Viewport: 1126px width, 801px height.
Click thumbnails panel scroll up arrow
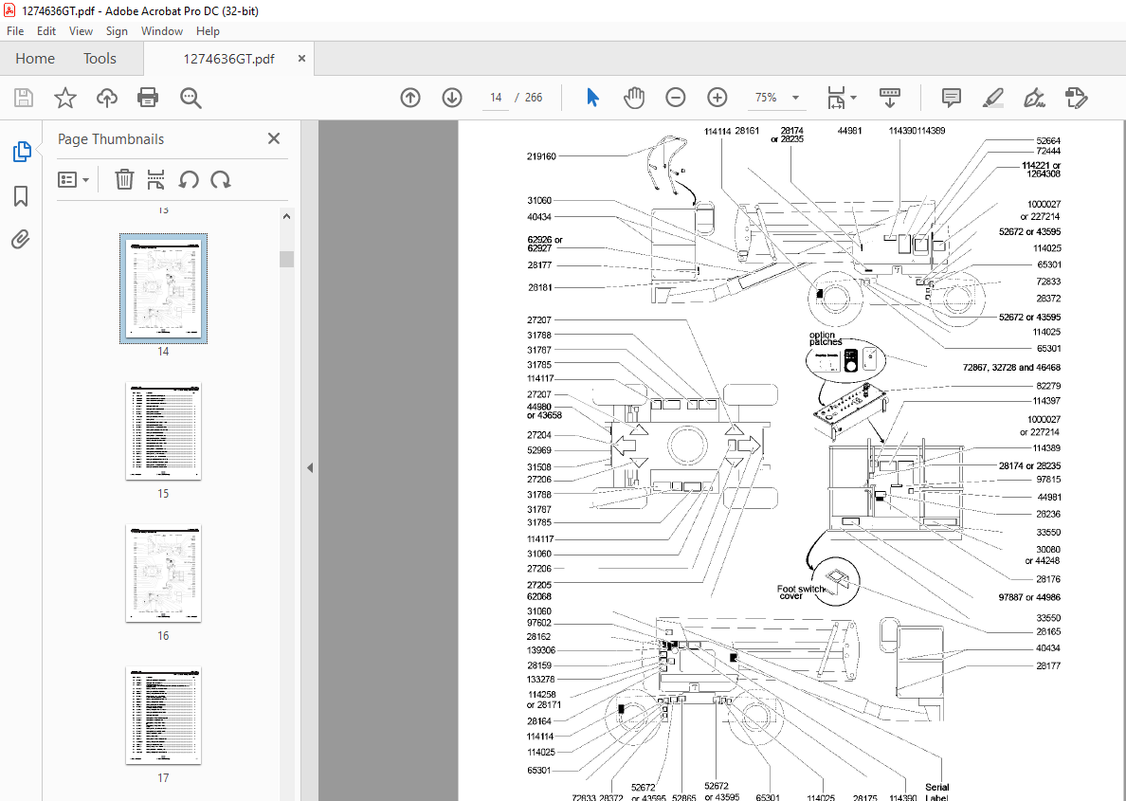[x=286, y=216]
